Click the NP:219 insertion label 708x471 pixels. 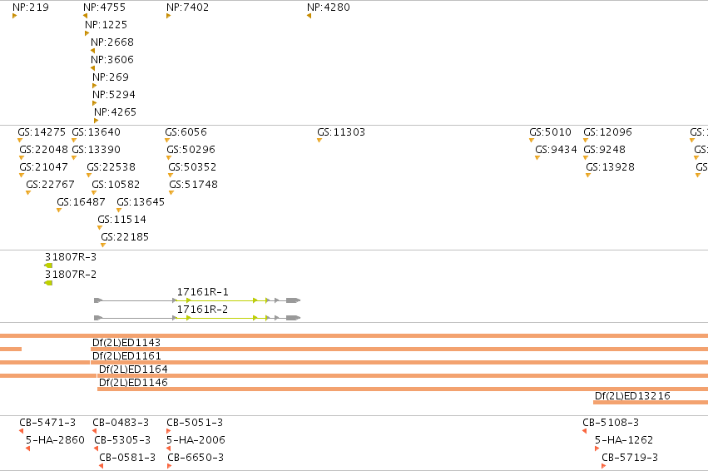click(31, 7)
